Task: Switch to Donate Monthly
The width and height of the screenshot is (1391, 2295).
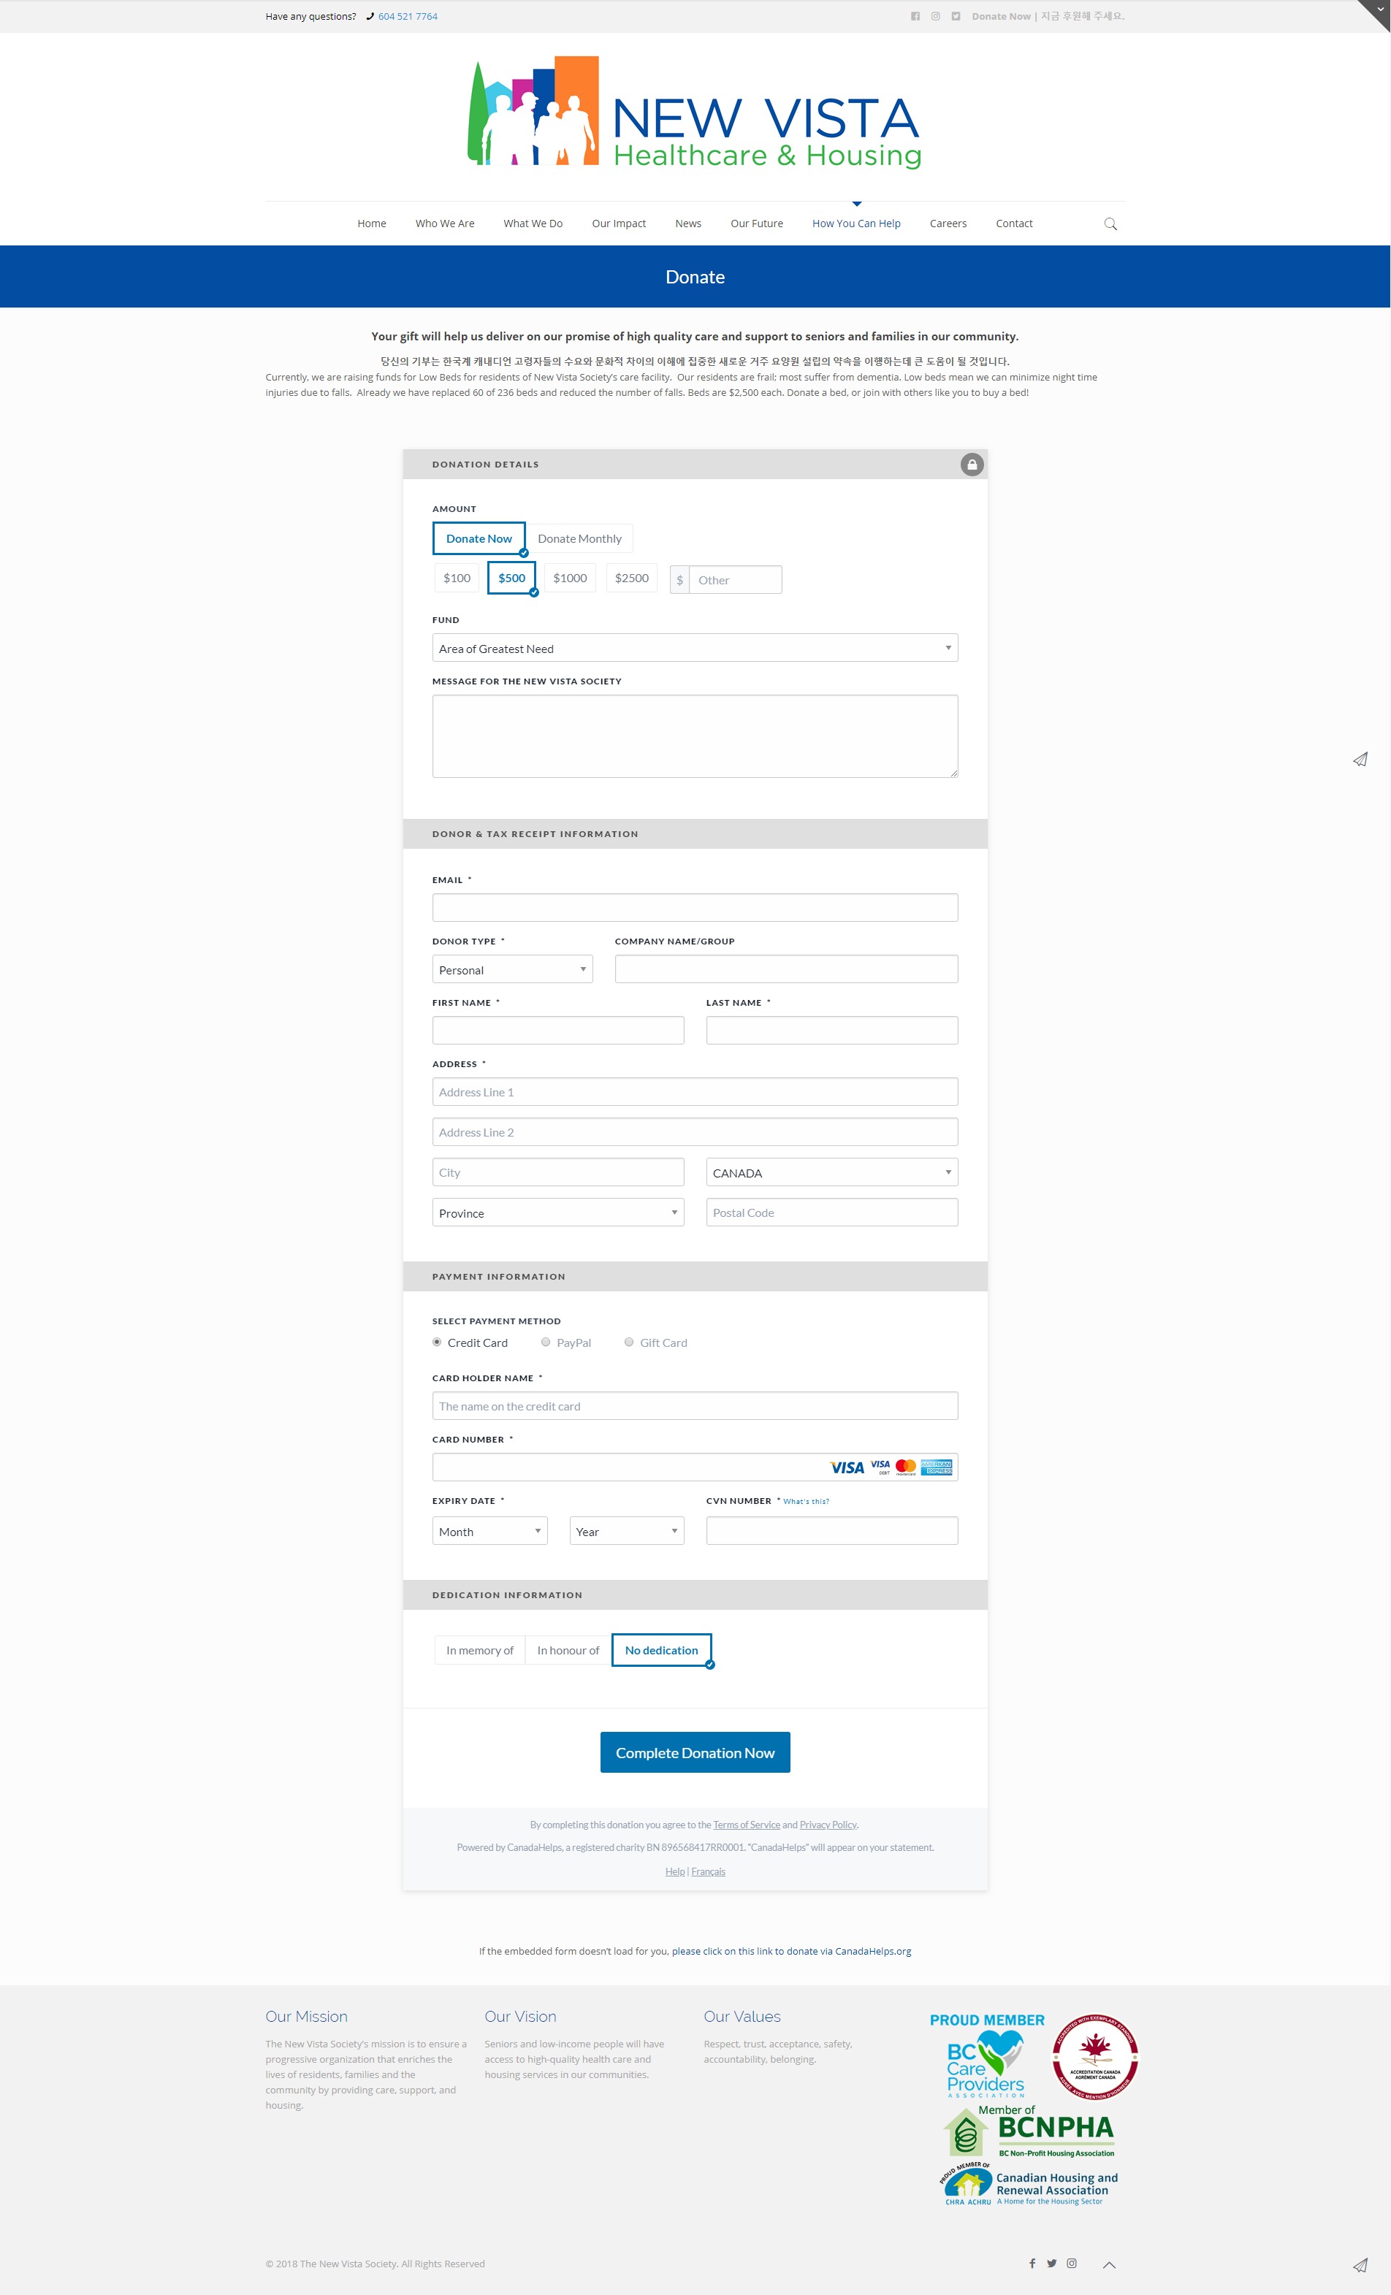Action: click(579, 538)
